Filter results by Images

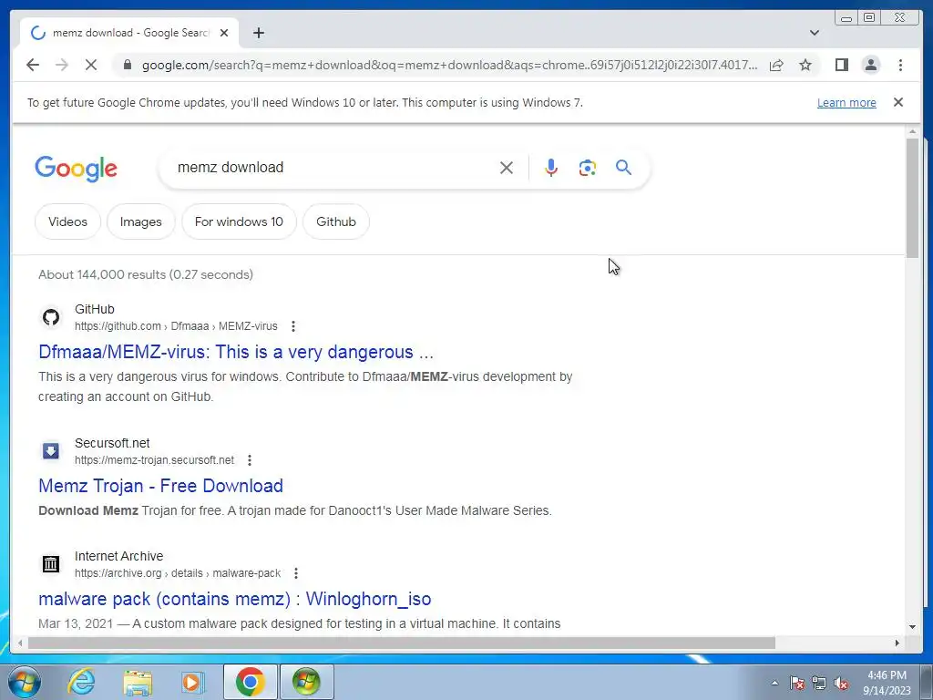(141, 221)
